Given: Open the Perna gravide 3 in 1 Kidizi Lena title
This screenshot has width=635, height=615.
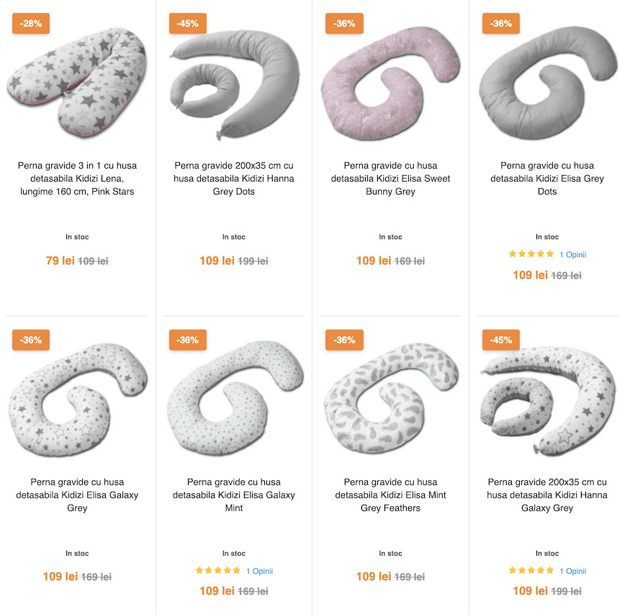Looking at the screenshot, I should pos(77,179).
